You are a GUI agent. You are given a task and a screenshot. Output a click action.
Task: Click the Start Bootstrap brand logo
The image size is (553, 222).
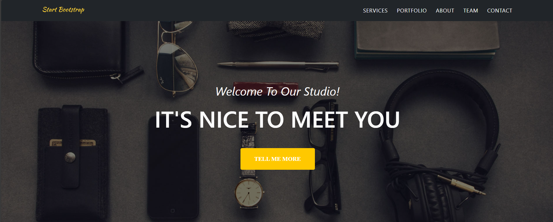(63, 10)
